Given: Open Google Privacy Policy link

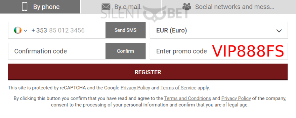Looking at the screenshot, I should coord(135,88).
